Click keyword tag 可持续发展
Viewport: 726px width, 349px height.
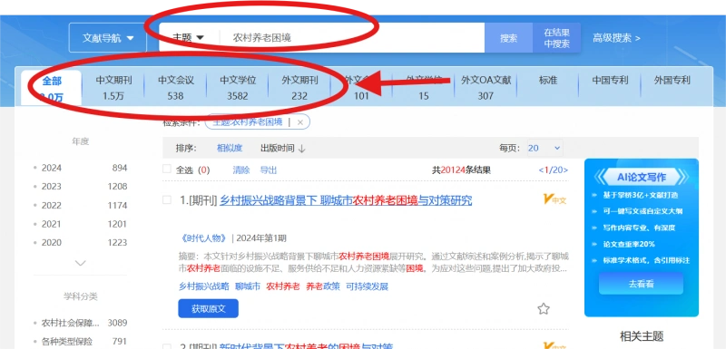pos(367,286)
